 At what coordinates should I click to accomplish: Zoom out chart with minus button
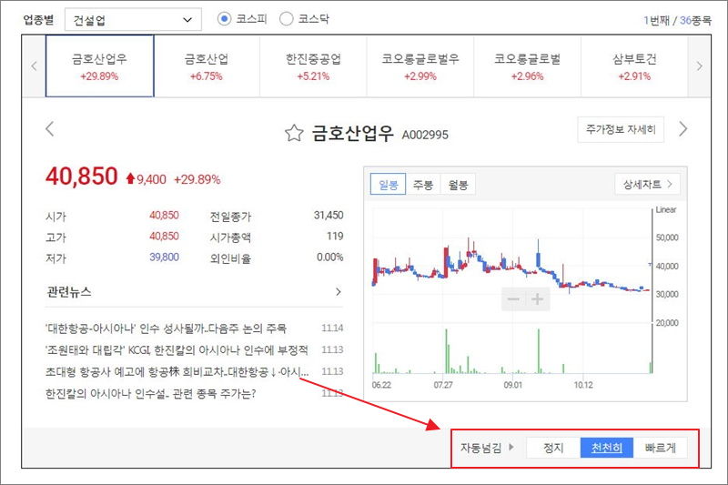click(513, 298)
